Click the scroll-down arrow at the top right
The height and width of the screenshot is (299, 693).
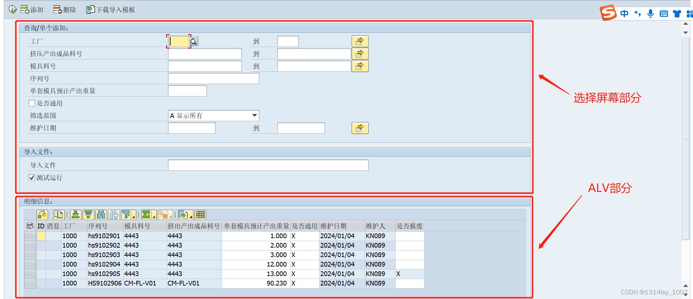pos(686,33)
